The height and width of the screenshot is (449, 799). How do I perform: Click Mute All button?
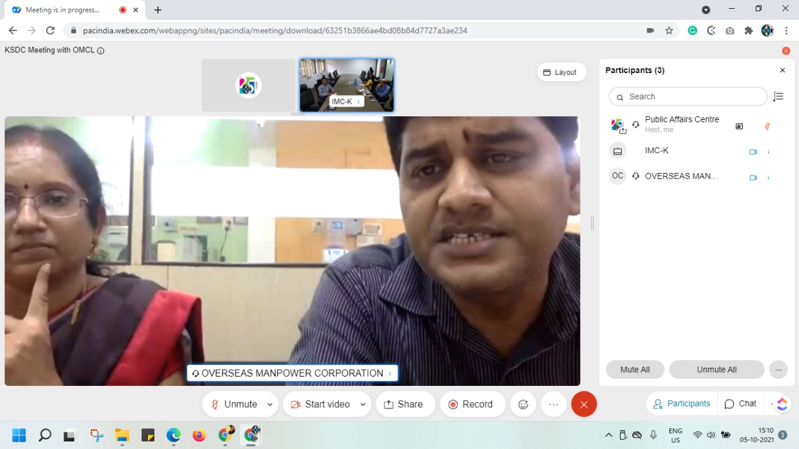pyautogui.click(x=635, y=370)
